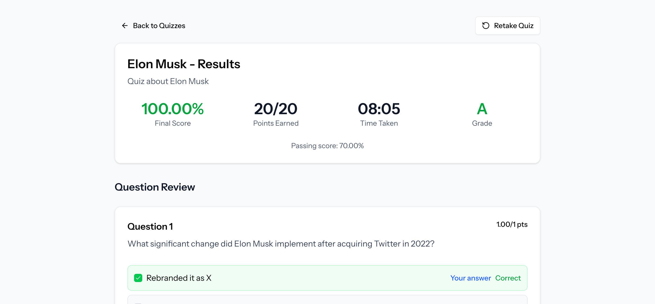Click the 100.00% Final Score value
This screenshot has width=655, height=304.
tap(172, 109)
